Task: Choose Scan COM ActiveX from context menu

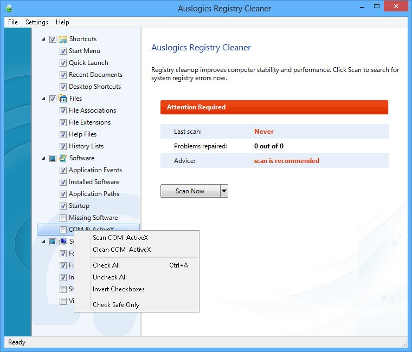Action: point(137,238)
